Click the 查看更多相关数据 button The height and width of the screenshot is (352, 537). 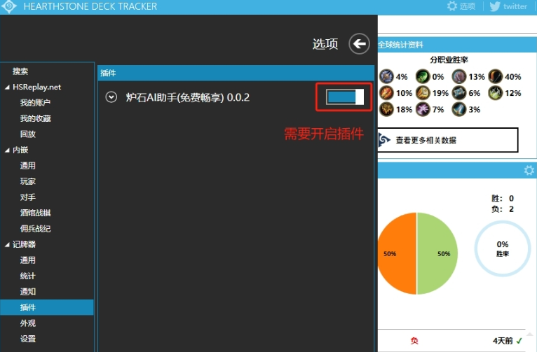tap(447, 140)
